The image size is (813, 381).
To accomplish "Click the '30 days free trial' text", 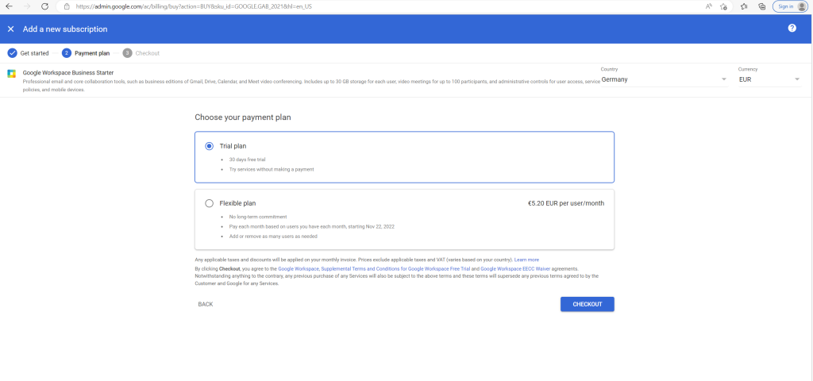I will (x=248, y=160).
